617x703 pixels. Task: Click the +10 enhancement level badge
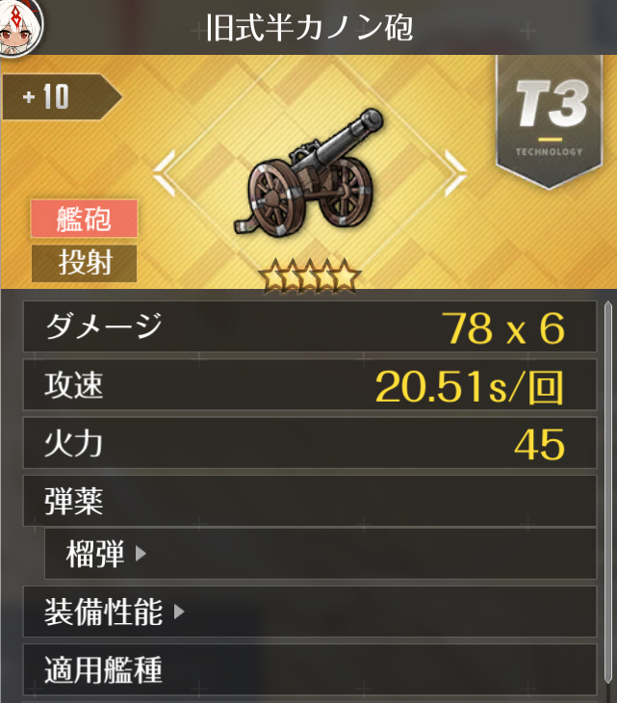[x=62, y=97]
